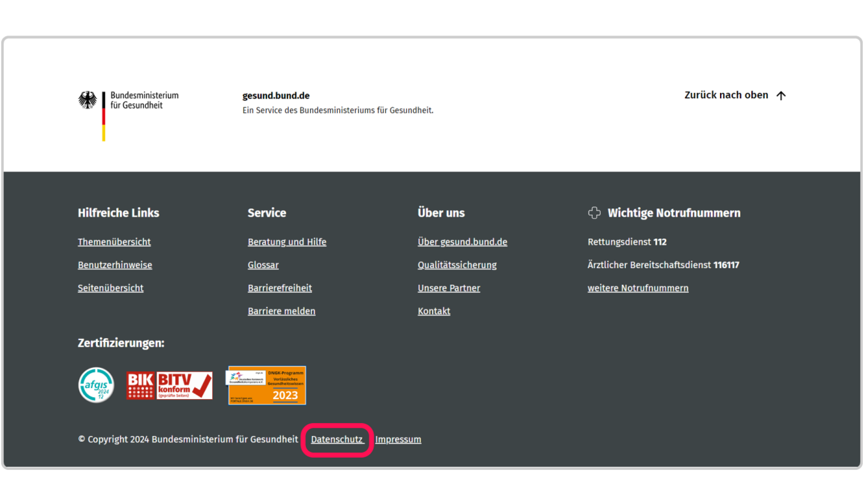The width and height of the screenshot is (864, 492).
Task: Click the DNGK-Programm 2023 certificate badge
Action: pos(267,385)
